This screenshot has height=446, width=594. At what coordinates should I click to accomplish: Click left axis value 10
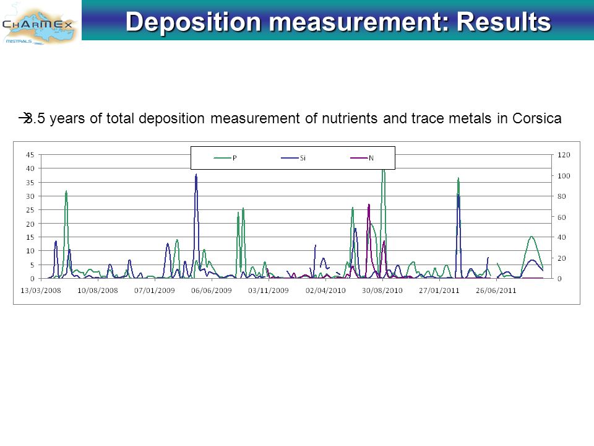click(30, 251)
